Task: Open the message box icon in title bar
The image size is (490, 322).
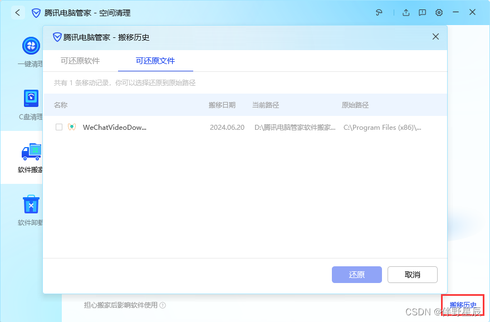Action: (422, 12)
